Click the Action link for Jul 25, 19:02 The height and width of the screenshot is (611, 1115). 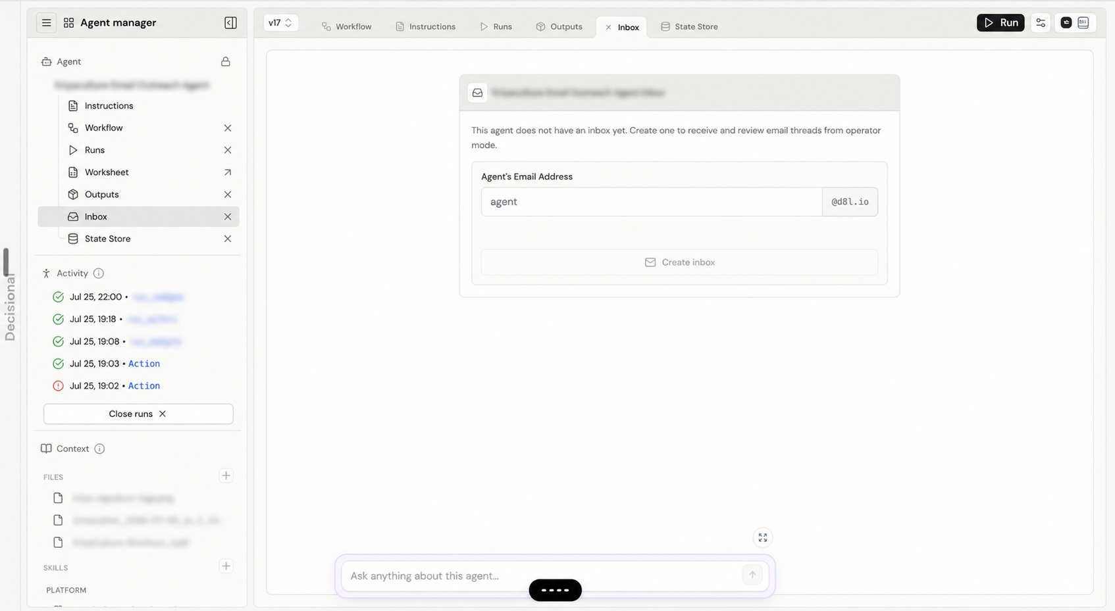(144, 386)
